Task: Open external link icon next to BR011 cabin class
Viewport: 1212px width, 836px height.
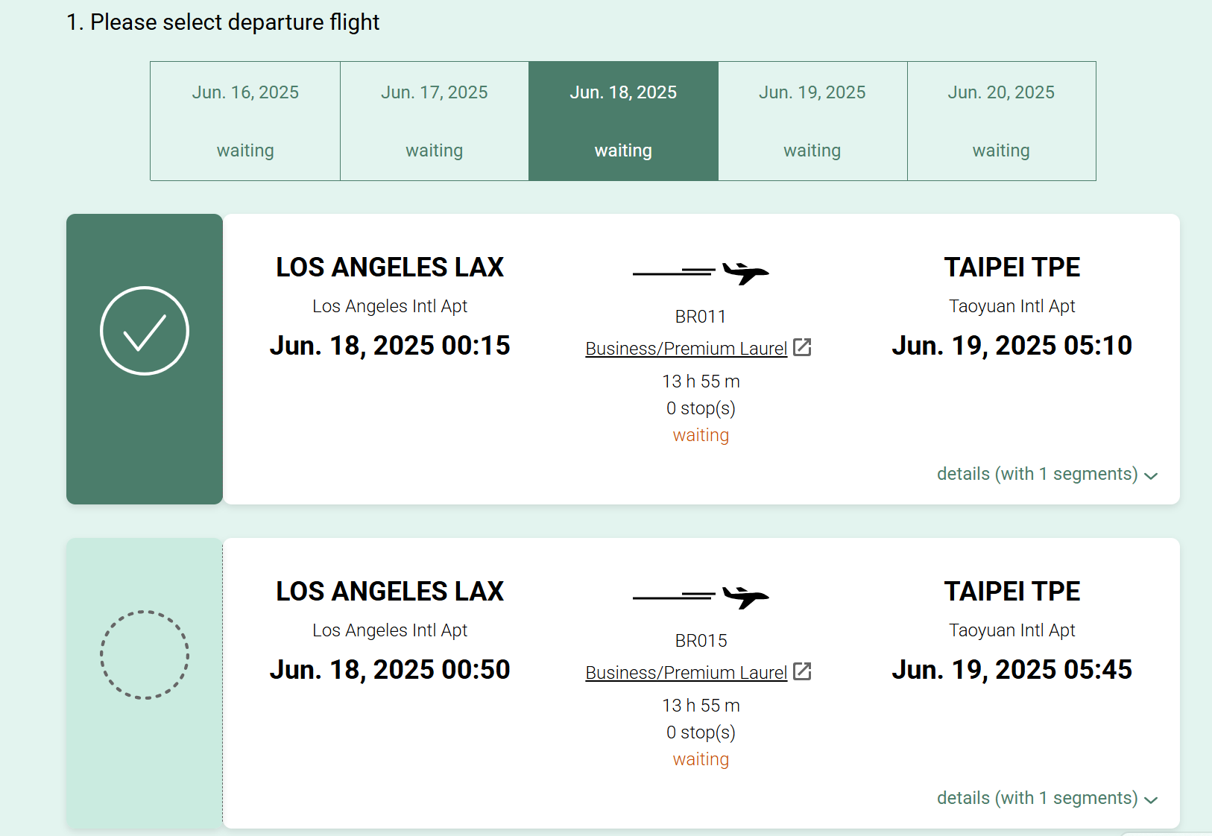Action: tap(802, 347)
